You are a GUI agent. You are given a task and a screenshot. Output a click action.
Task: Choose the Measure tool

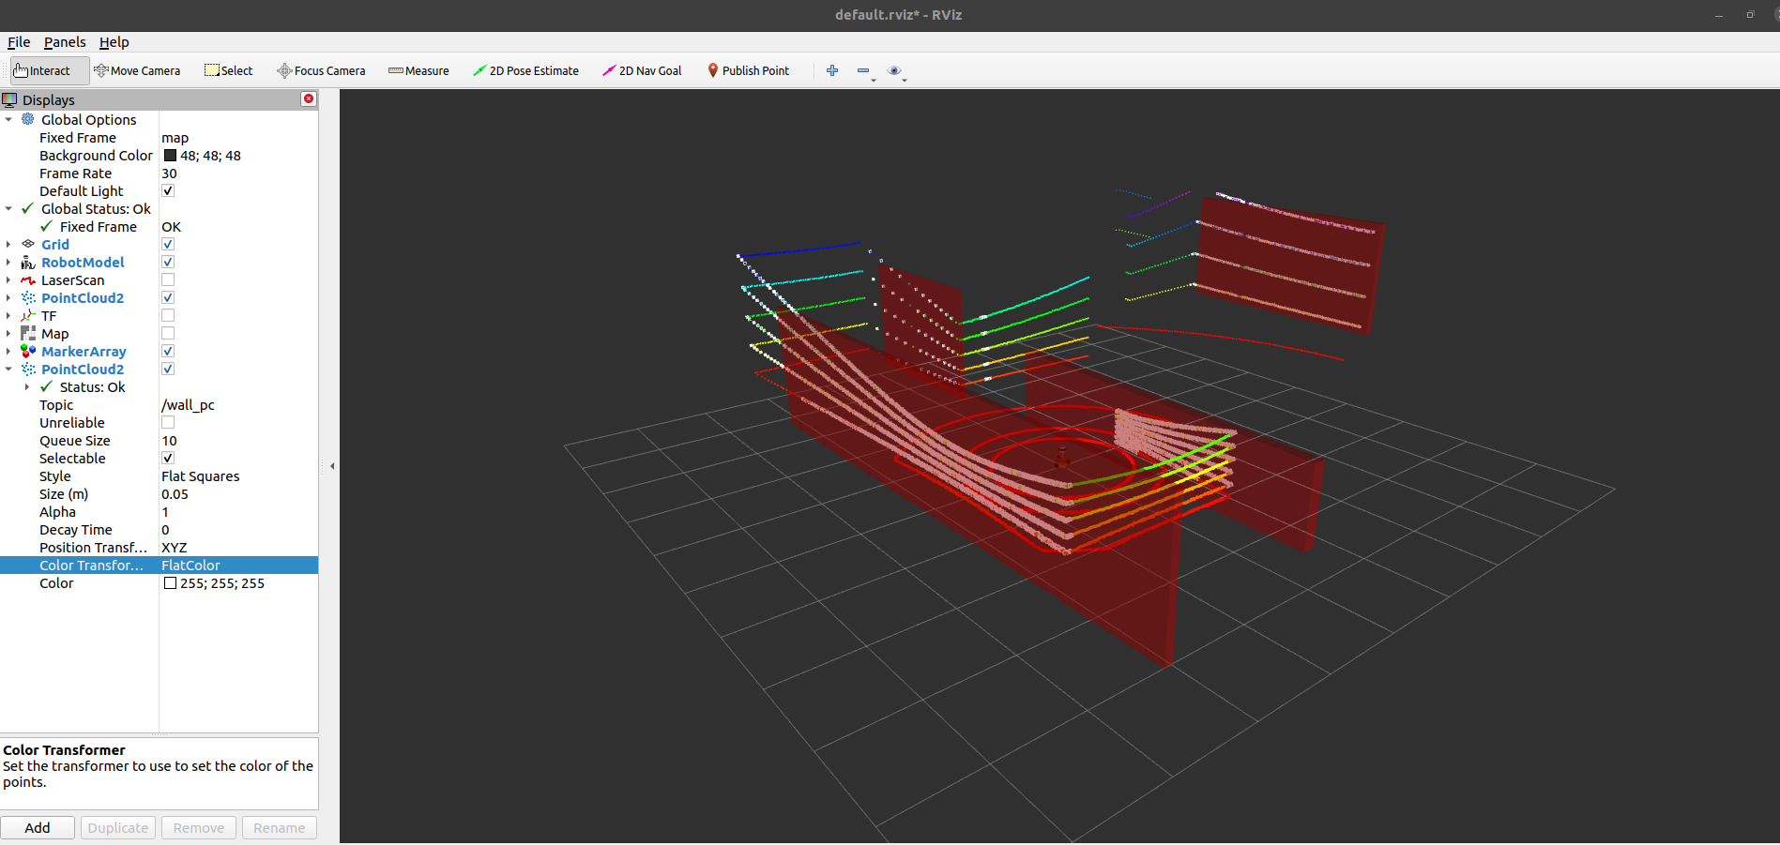pyautogui.click(x=418, y=70)
